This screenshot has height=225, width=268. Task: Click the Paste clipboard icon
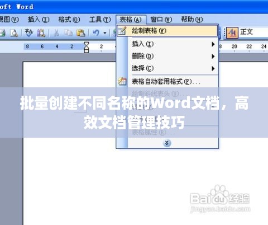(x=81, y=33)
